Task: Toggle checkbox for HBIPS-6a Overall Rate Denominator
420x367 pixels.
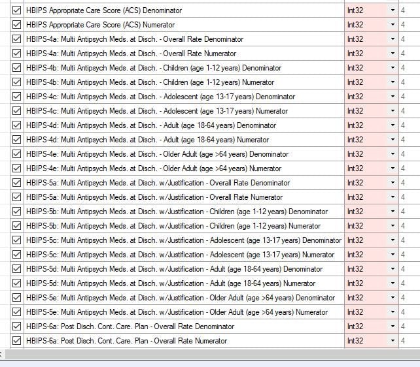Action: click(16, 327)
